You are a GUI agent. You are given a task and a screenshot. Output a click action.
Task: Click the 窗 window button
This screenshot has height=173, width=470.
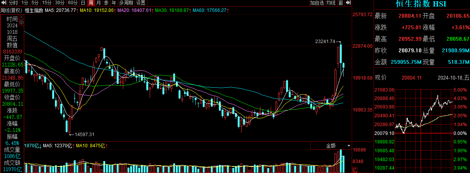(x=341, y=3)
